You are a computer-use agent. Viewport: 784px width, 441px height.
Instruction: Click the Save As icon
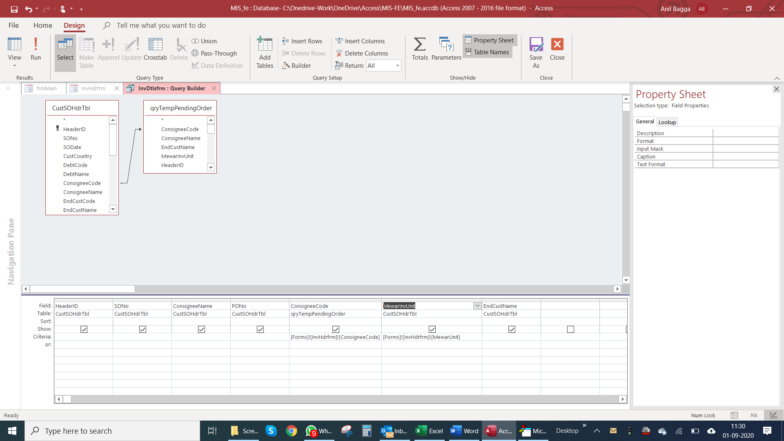[536, 44]
